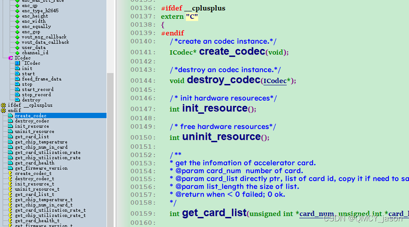The width and height of the screenshot is (409, 227).
Task: Select get_card_utilization_rate_t typedef entry
Action: click(50, 210)
